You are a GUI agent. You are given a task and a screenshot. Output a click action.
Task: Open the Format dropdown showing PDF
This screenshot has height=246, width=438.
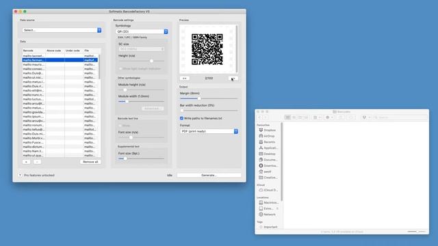[209, 131]
